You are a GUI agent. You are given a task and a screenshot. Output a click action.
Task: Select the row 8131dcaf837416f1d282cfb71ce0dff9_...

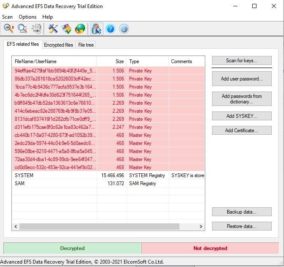(108, 119)
